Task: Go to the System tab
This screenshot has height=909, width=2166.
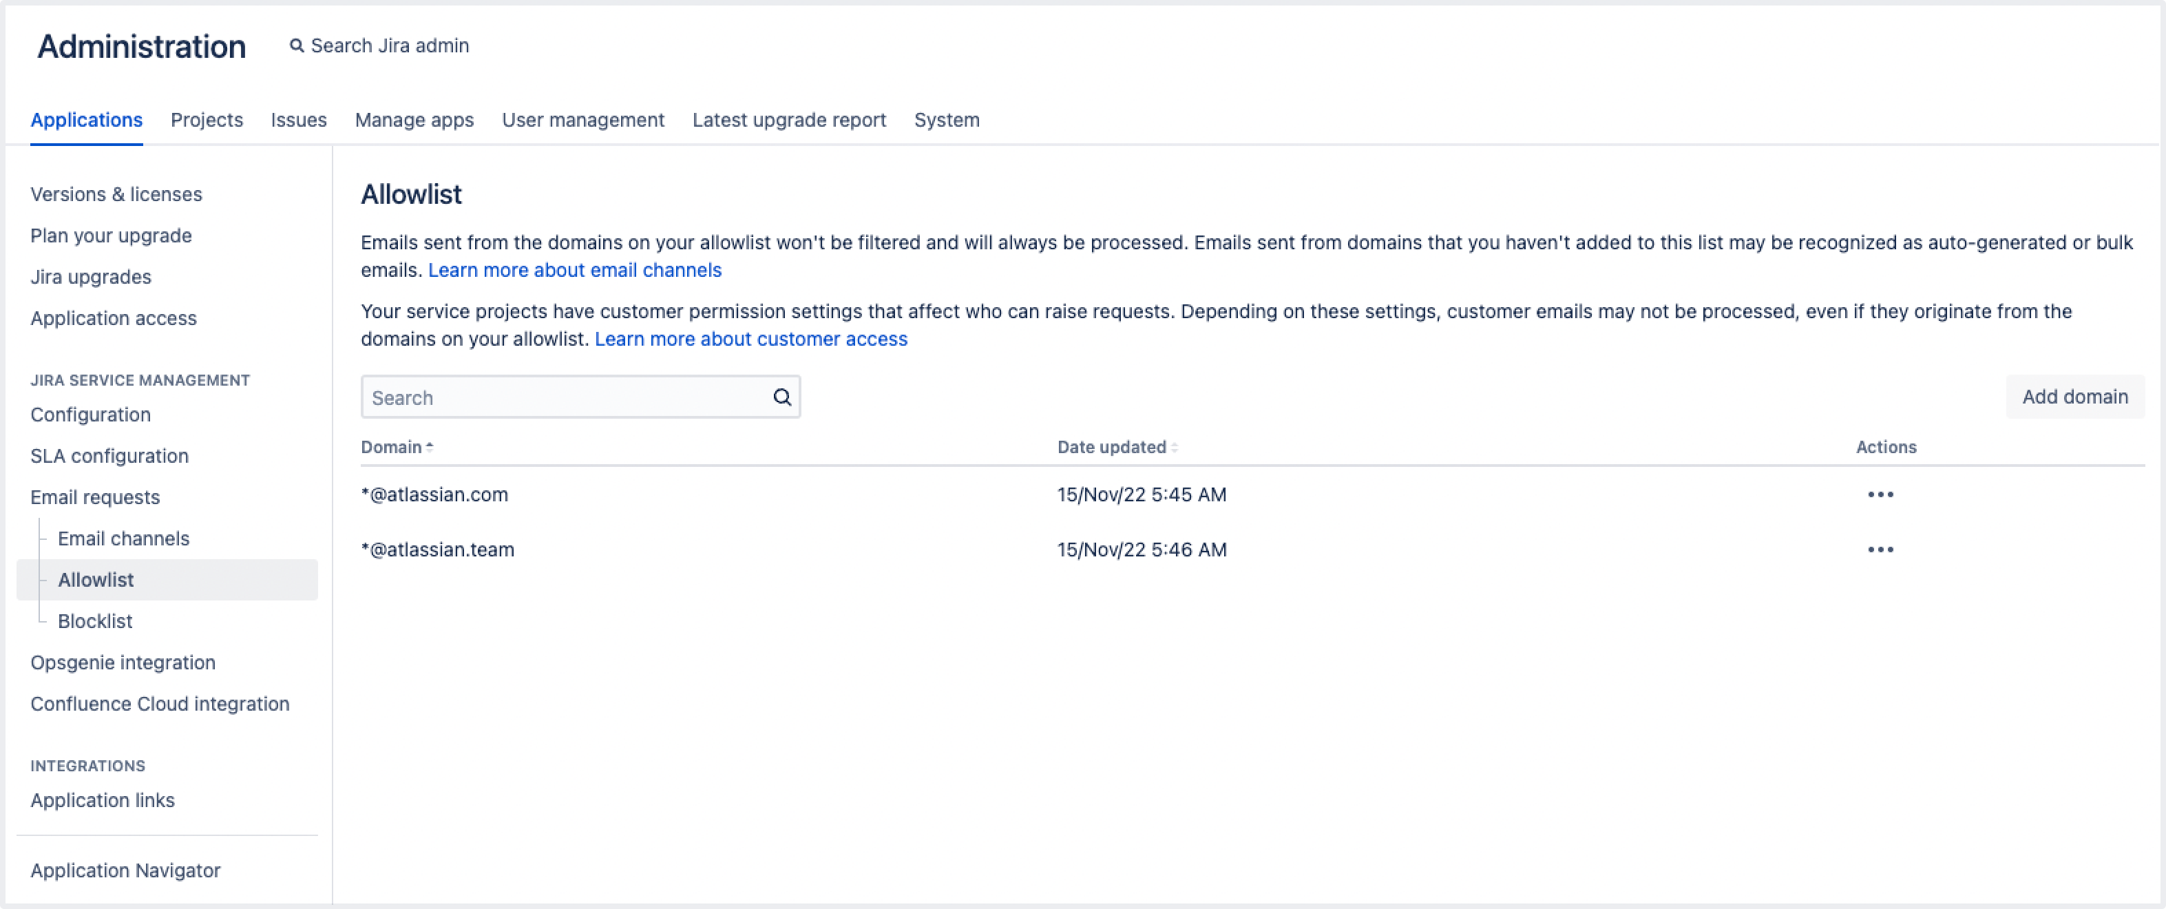Action: point(946,119)
